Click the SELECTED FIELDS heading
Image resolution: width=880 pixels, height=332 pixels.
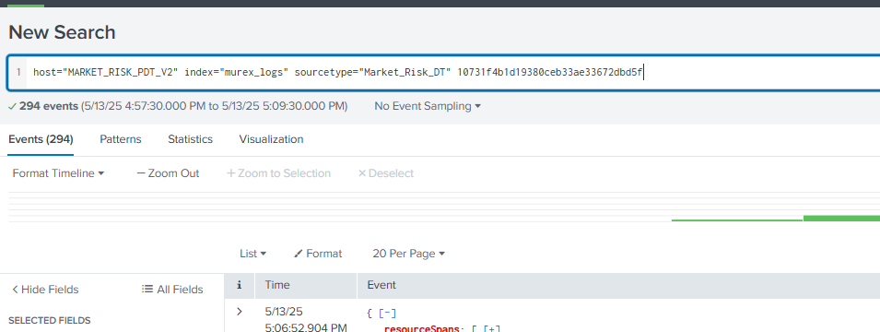[x=50, y=321]
